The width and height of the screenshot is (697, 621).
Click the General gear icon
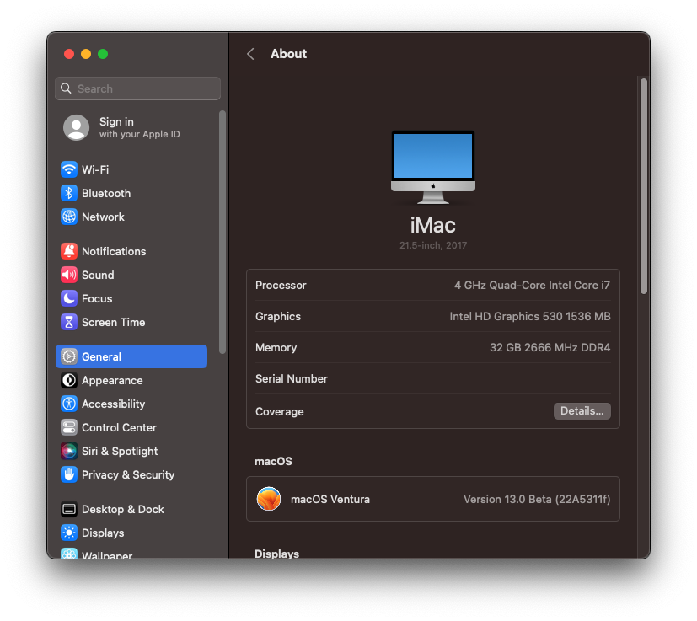69,356
